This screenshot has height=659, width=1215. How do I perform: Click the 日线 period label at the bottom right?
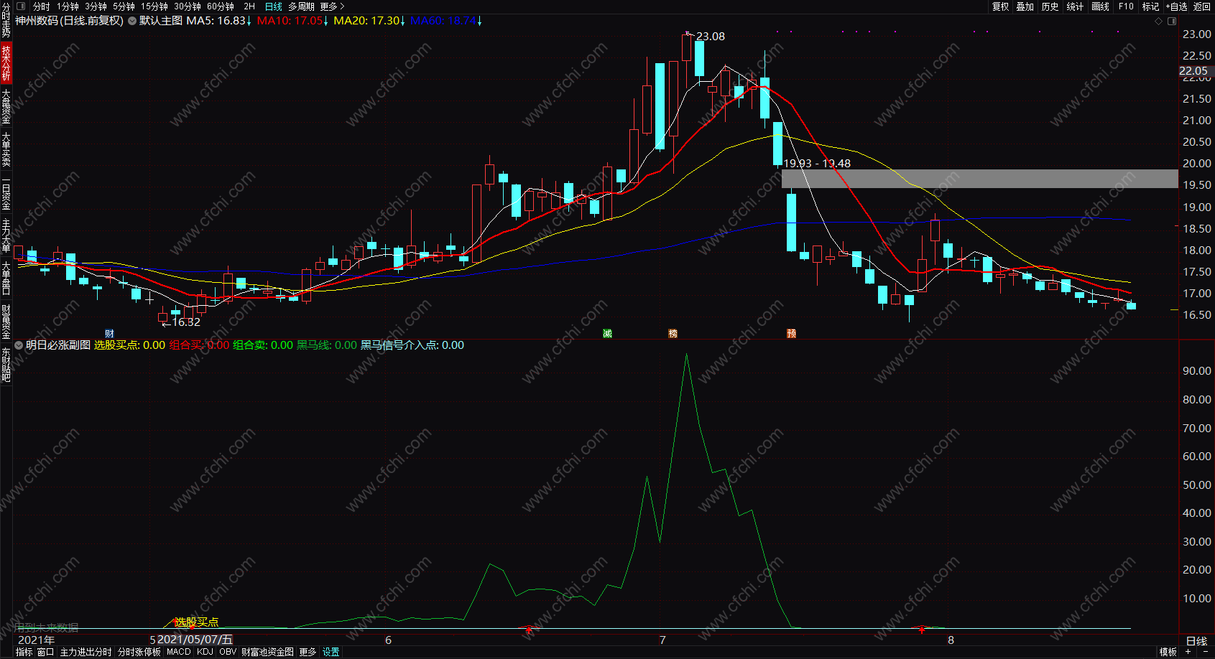click(1196, 641)
